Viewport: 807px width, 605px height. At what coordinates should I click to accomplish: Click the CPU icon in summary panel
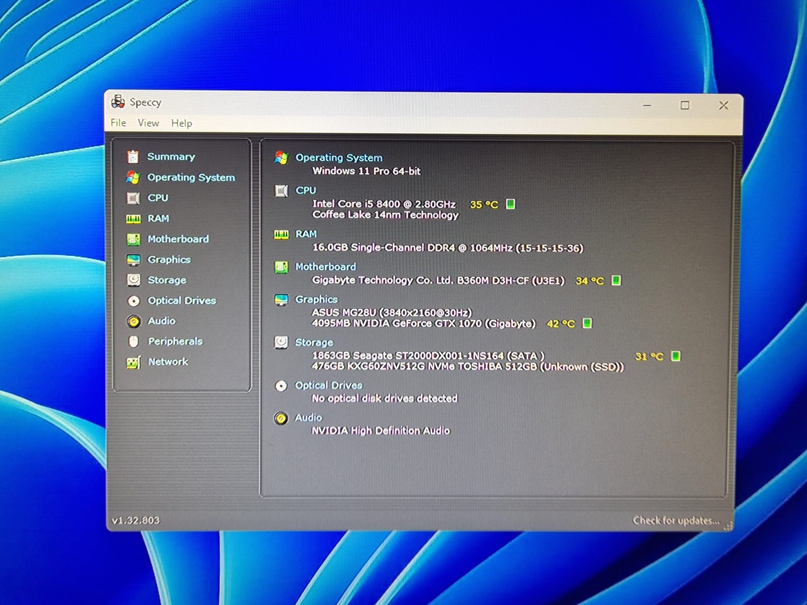click(281, 190)
